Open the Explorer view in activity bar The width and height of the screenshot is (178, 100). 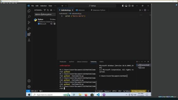29,11
